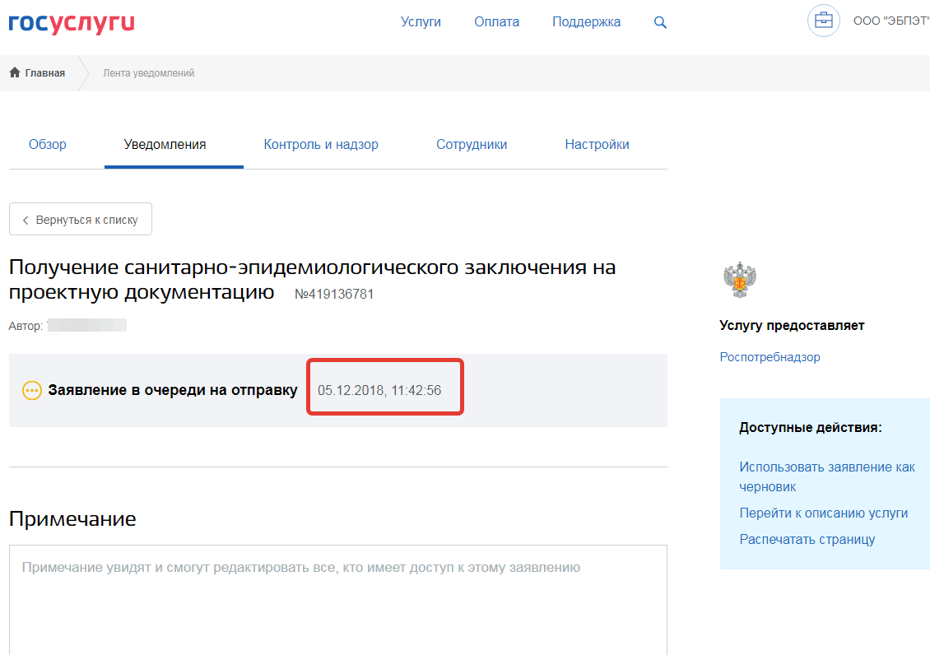Open the Контроль и надзор tab
The image size is (930, 655).
321,145
